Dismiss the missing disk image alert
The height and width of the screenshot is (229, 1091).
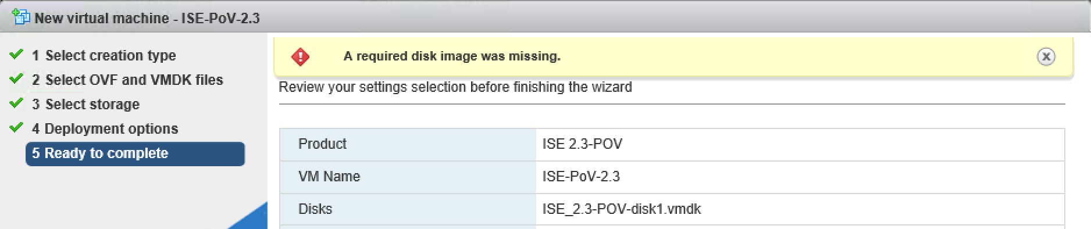coord(1046,56)
